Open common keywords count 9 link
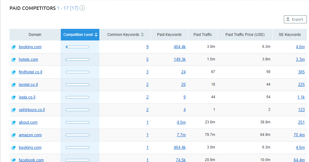The height and width of the screenshot is (162, 309). coord(147,47)
